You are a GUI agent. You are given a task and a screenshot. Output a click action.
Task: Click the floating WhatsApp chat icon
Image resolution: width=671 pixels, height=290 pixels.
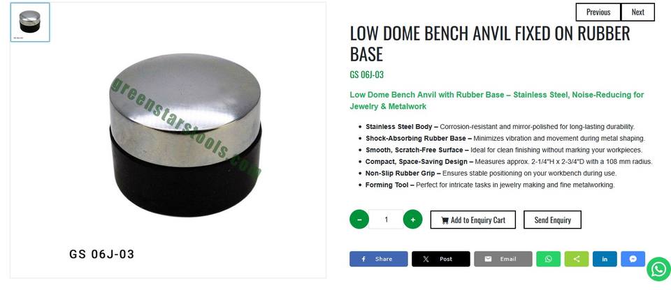tap(658, 269)
